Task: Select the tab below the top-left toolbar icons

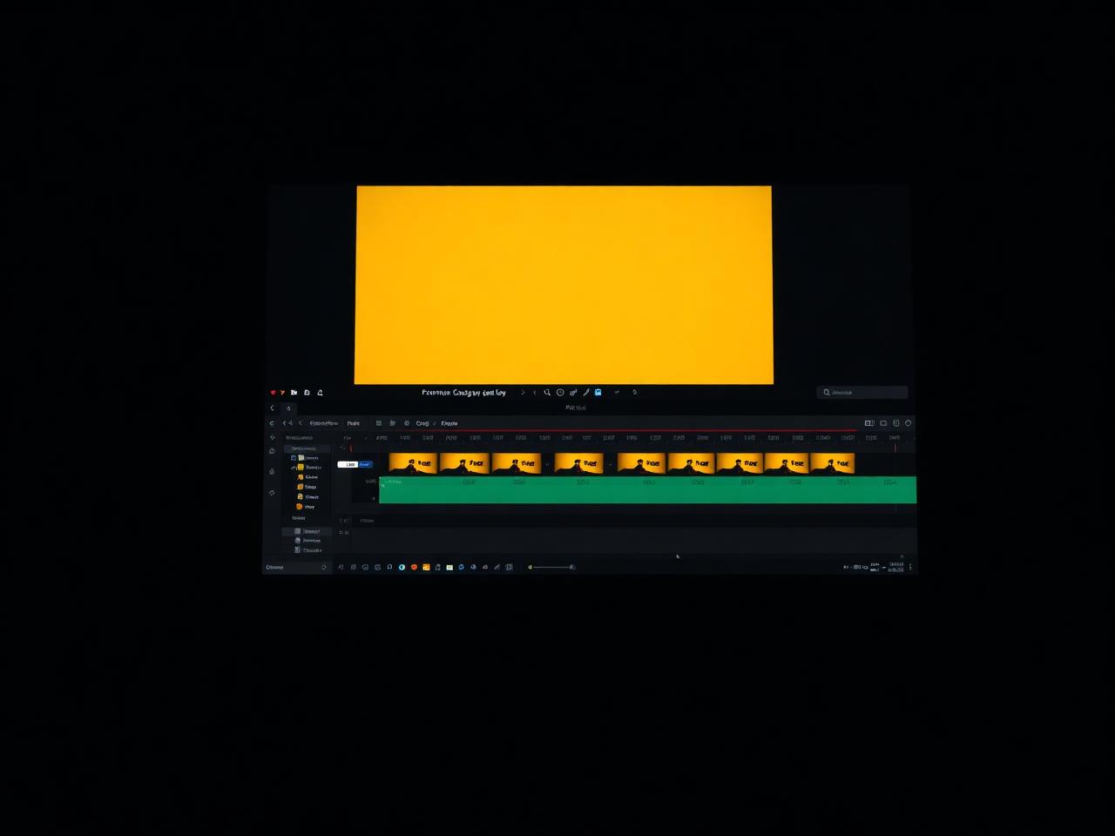Action: [x=288, y=408]
